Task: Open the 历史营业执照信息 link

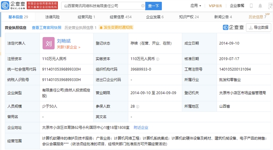Action: [81, 28]
